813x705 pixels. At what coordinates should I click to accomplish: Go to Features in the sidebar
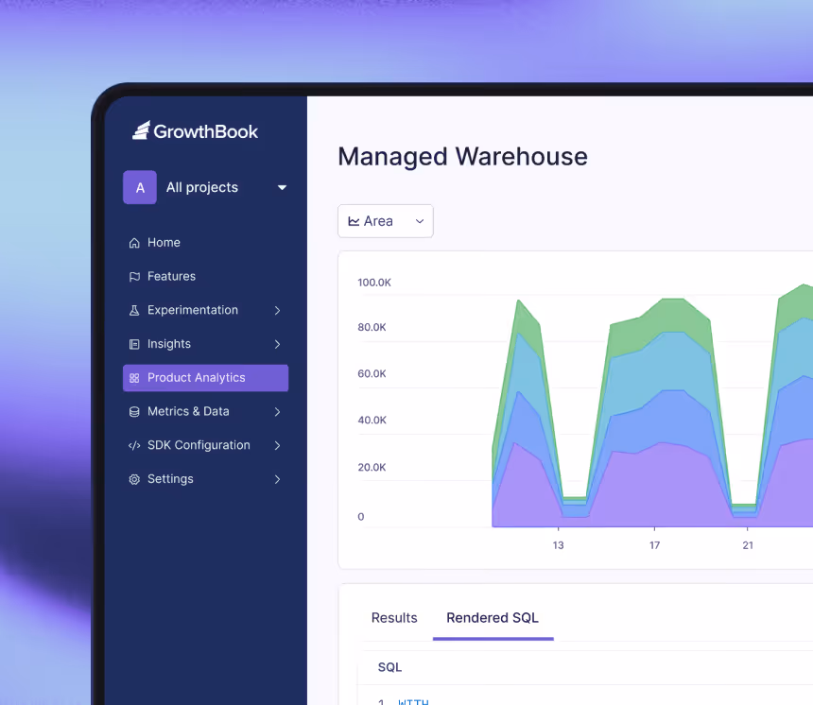(172, 276)
